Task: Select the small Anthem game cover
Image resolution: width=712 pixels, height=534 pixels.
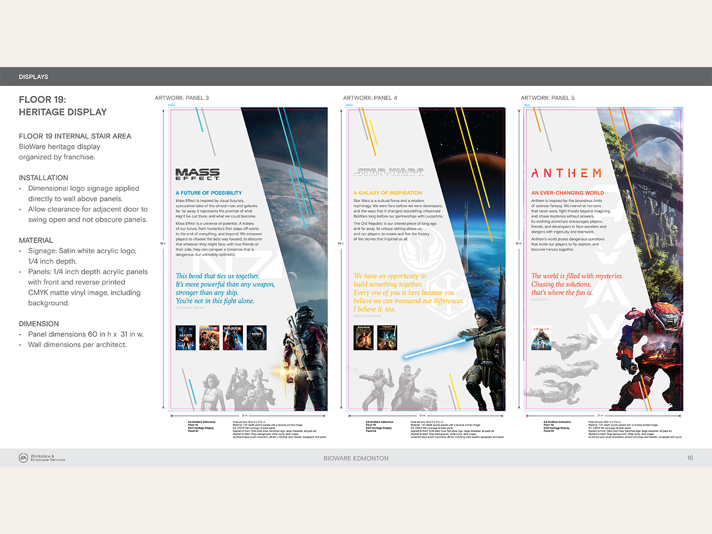Action: click(541, 338)
